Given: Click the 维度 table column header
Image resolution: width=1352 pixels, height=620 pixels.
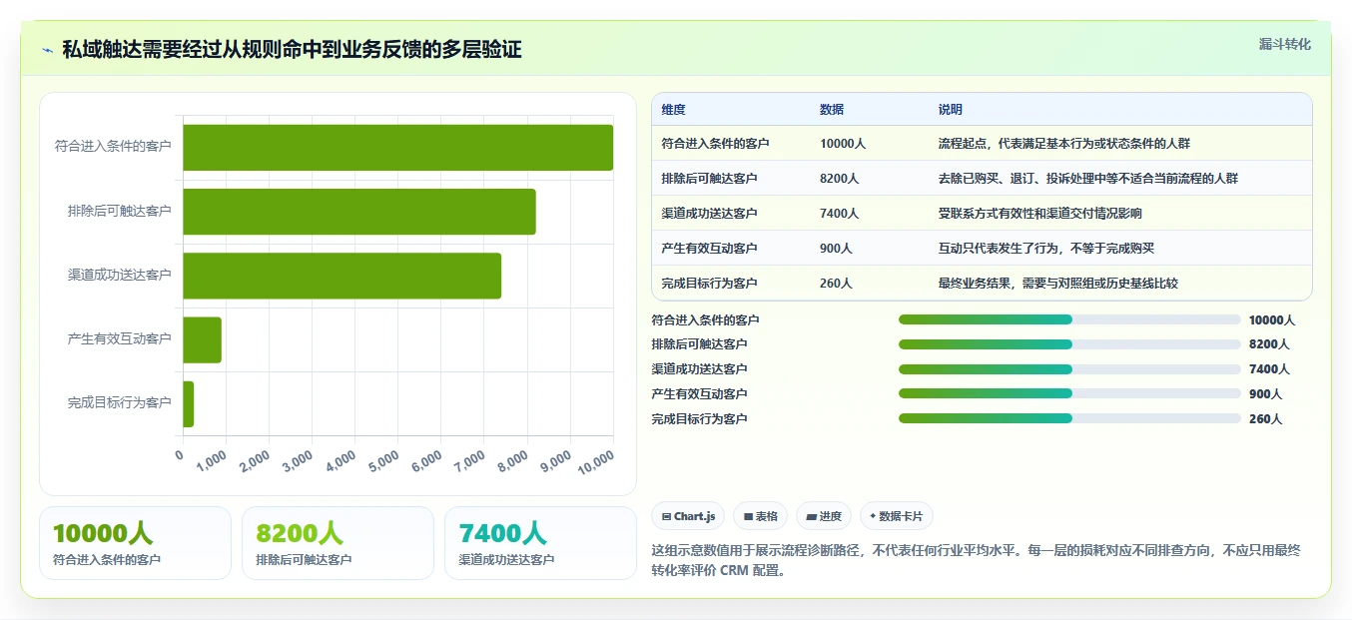Looking at the screenshot, I should (x=674, y=110).
